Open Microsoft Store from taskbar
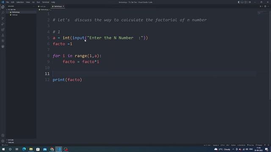The width and height of the screenshot is (271, 152). pyautogui.click(x=38, y=149)
